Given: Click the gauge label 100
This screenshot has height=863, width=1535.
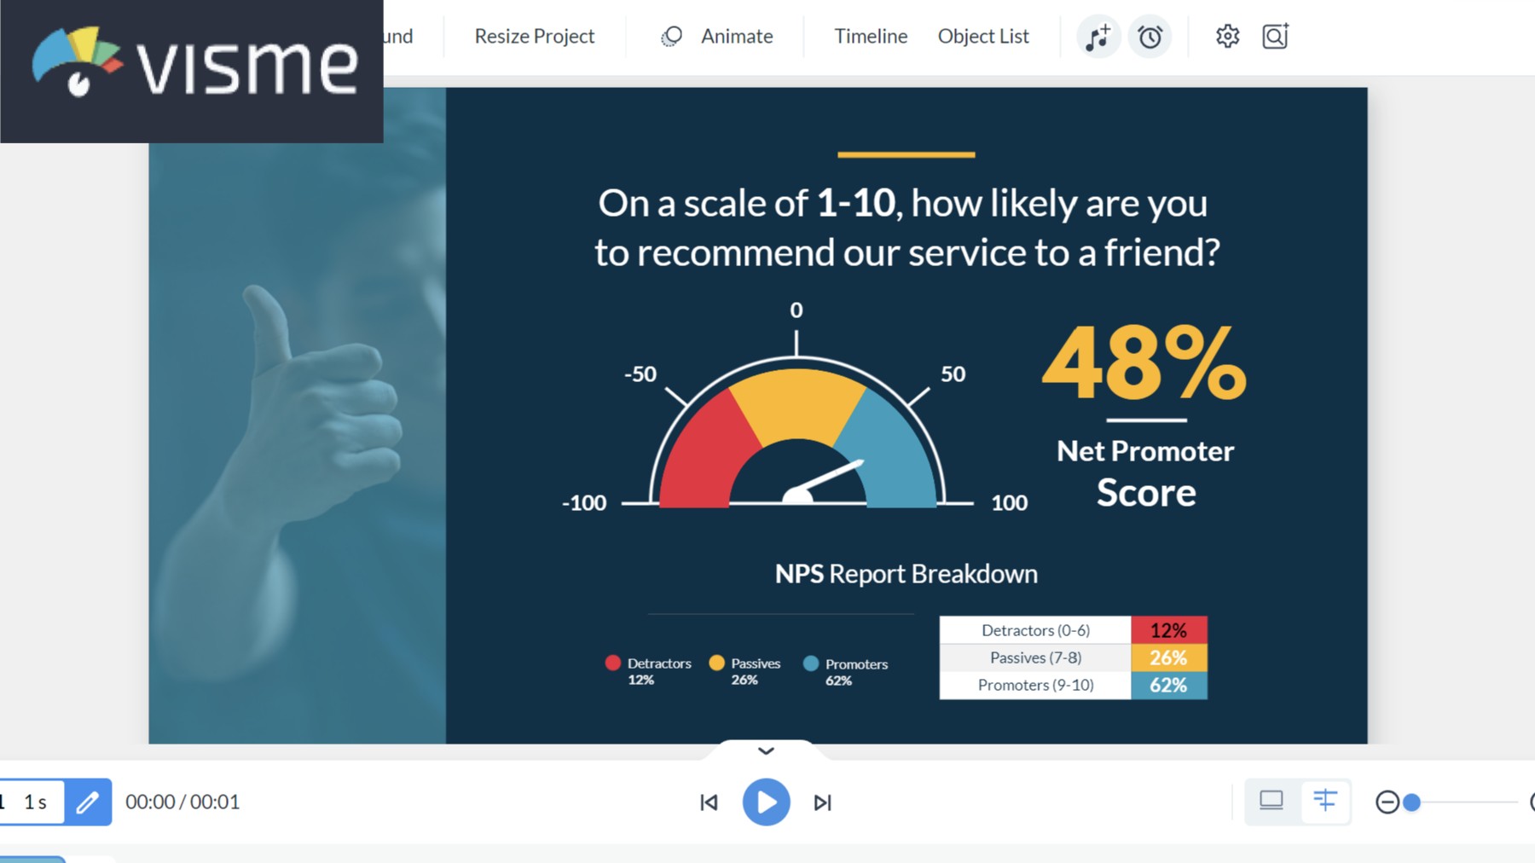Looking at the screenshot, I should point(1009,503).
